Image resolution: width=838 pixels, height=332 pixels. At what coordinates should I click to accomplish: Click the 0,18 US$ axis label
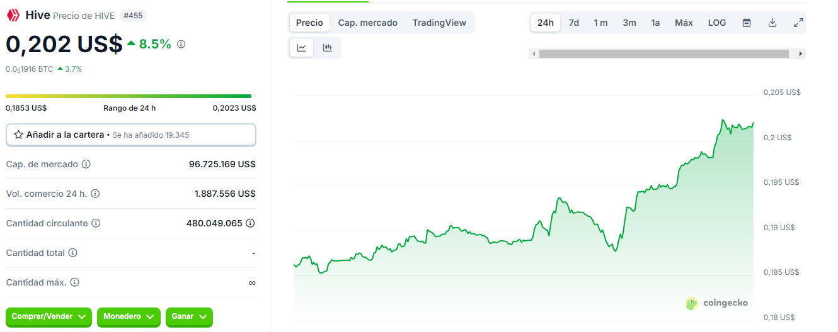coord(779,318)
